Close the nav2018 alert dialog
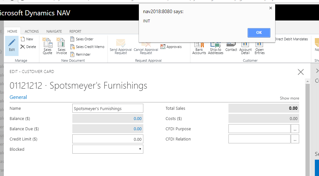 271,8
